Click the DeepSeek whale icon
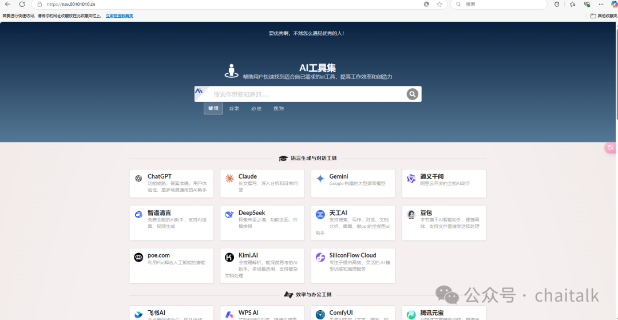The image size is (618, 320). (229, 215)
